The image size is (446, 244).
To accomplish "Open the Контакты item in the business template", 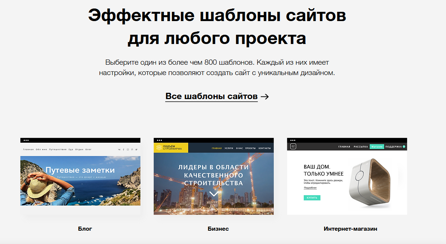I will point(264,148).
